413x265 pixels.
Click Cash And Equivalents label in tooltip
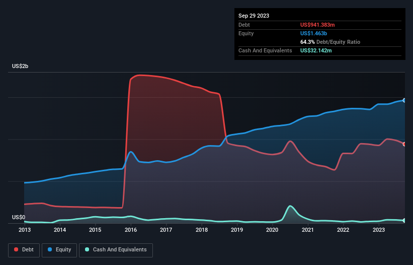tap(265, 50)
